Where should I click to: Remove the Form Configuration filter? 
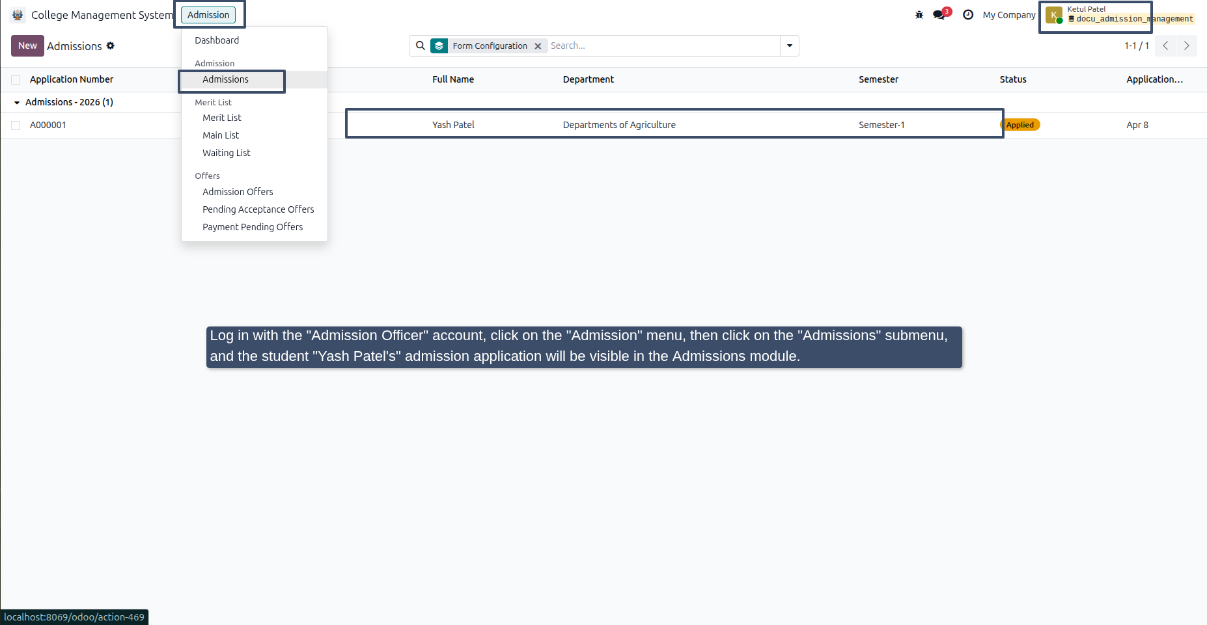(x=538, y=46)
